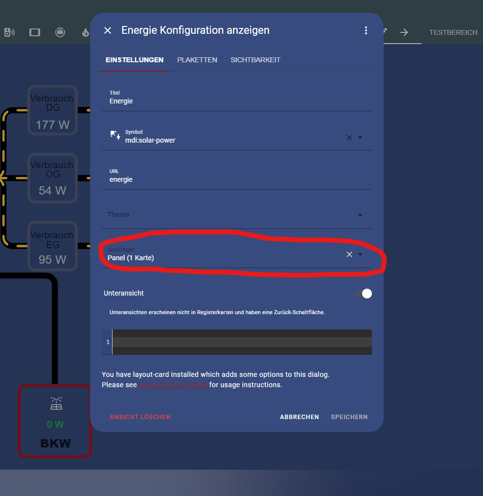Open the rectangle display view tab icon
This screenshot has height=496, width=483.
(35, 32)
